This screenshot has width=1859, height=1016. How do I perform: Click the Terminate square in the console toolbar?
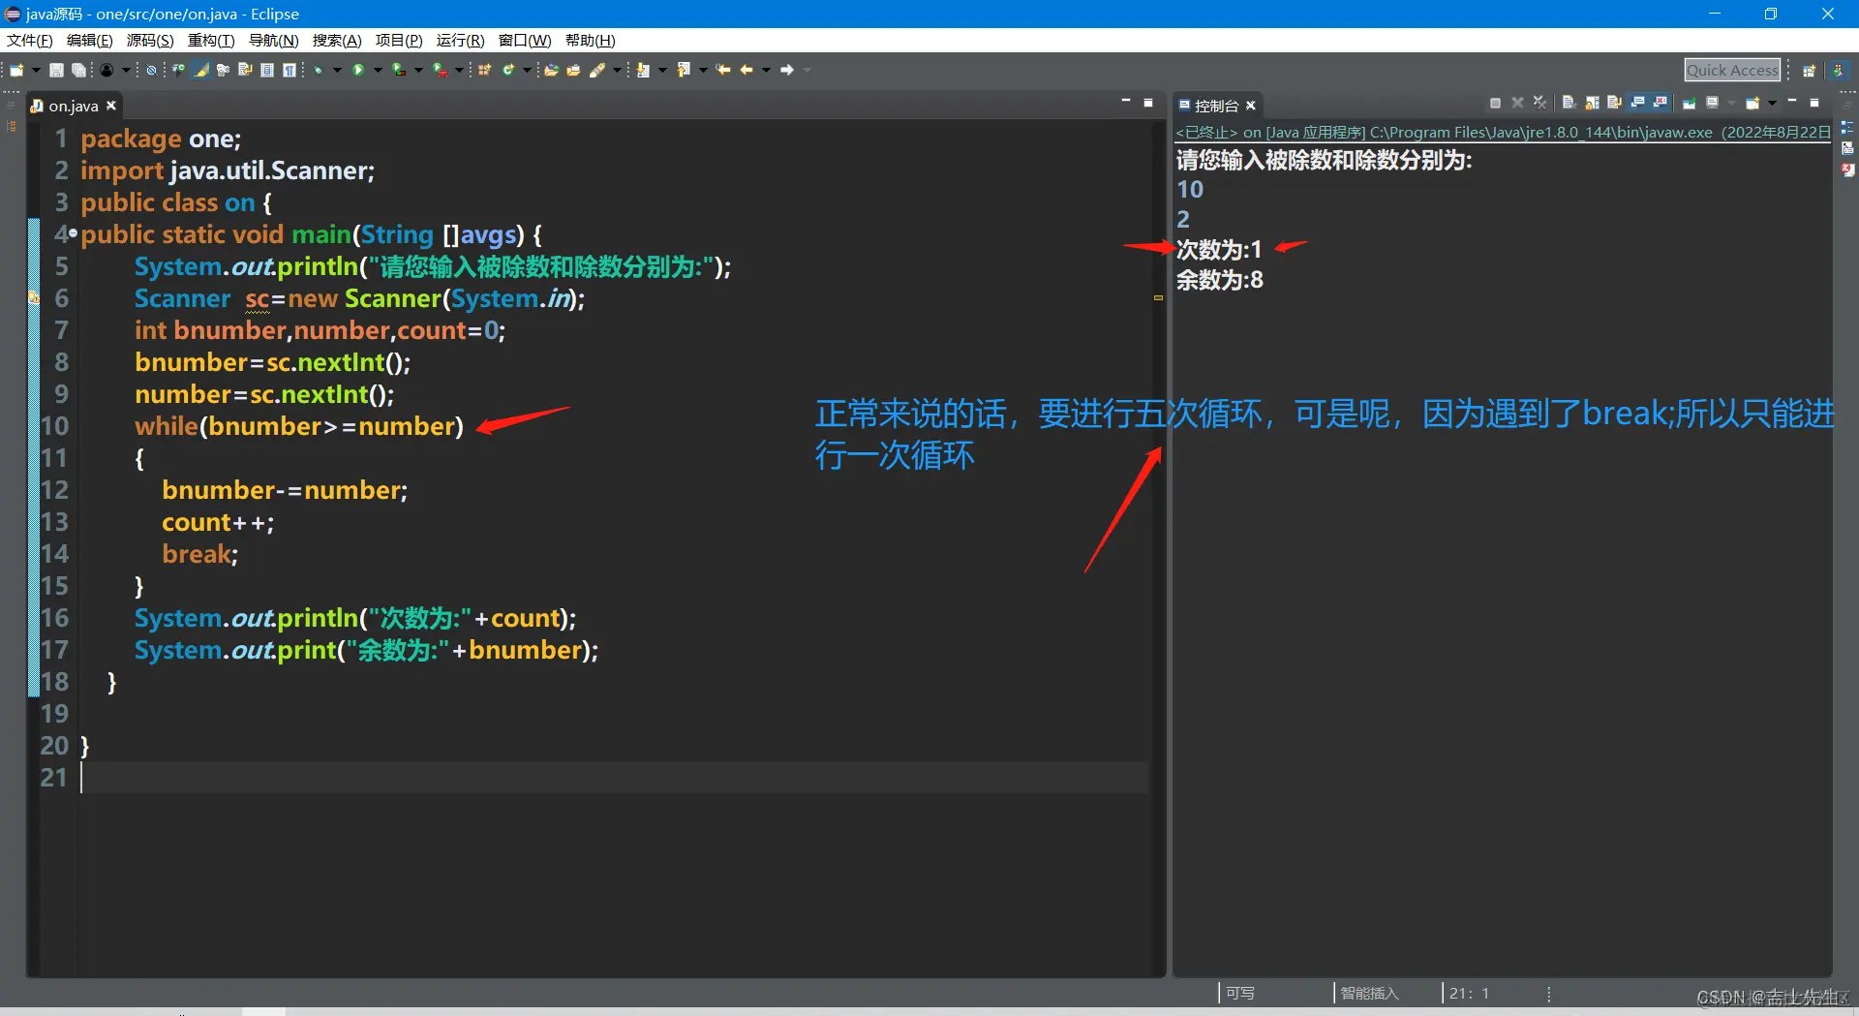(1495, 103)
